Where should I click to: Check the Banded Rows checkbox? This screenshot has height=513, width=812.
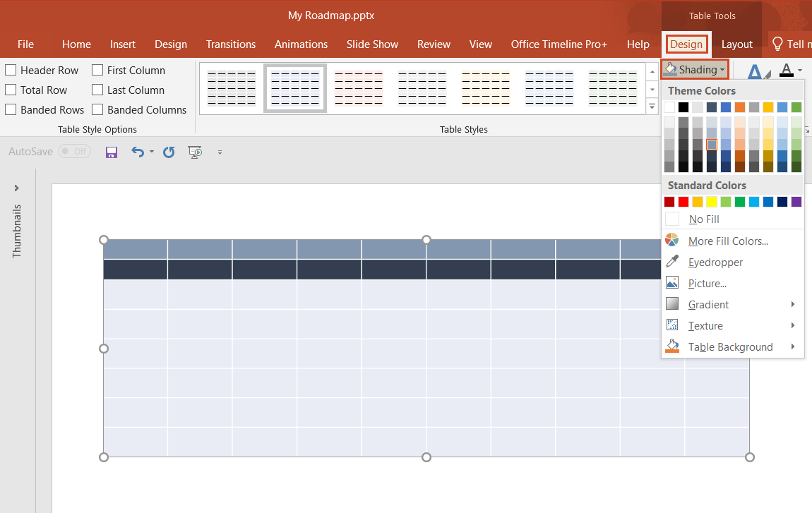[11, 109]
